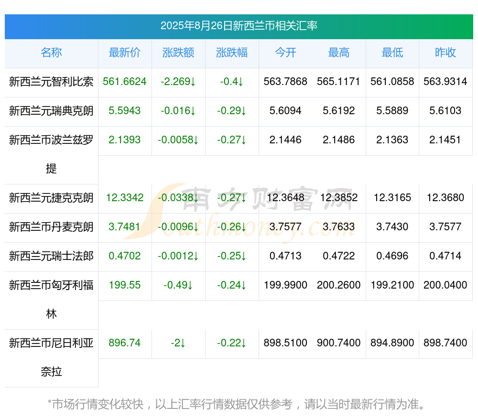This screenshot has width=478, height=419.
Task: Click change percent -0.26↓
Action: click(x=232, y=227)
